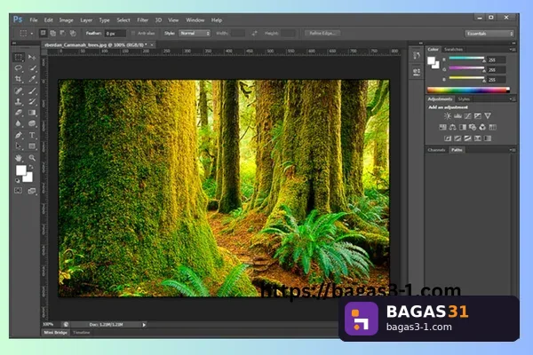The image size is (533, 355).
Task: Add a Channel Mixer adjustment
Action: click(x=482, y=127)
